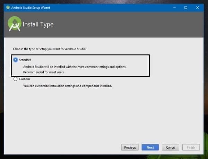Cancel the Android Studio setup wizard

point(171,147)
